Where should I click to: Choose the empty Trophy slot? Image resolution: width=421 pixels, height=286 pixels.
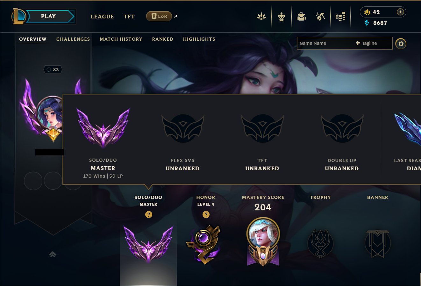[320, 243]
